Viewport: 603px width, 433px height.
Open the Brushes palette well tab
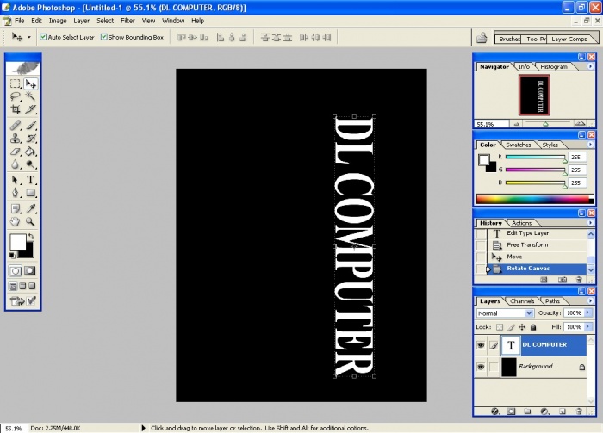[x=510, y=39]
